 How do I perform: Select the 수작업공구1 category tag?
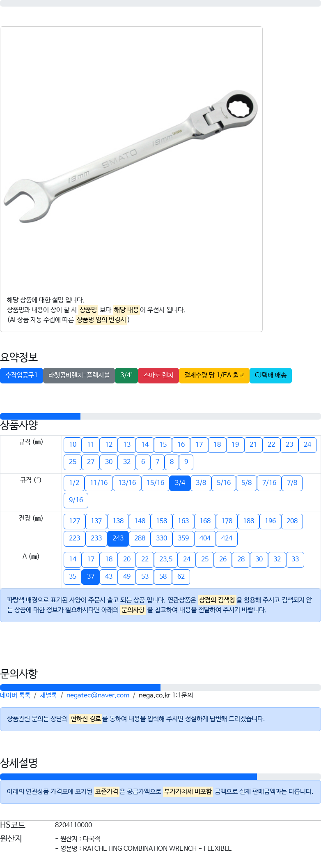(x=21, y=375)
